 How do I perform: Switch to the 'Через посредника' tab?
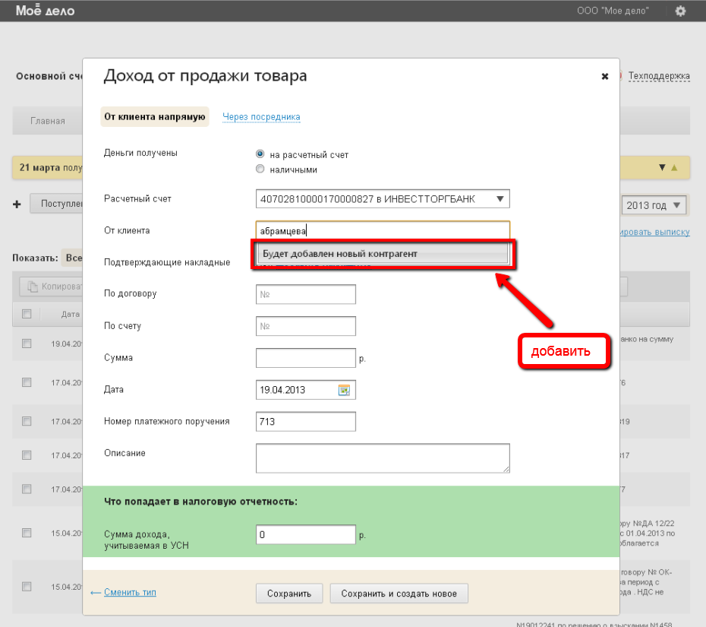click(x=261, y=117)
